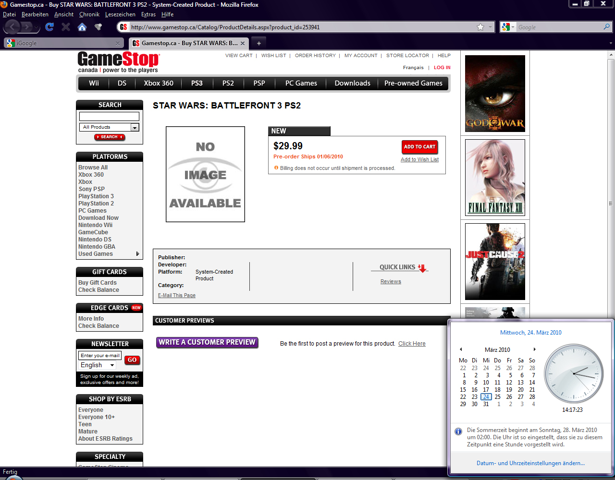Click the analog clock in date popup
The image size is (615, 480).
[x=574, y=373]
